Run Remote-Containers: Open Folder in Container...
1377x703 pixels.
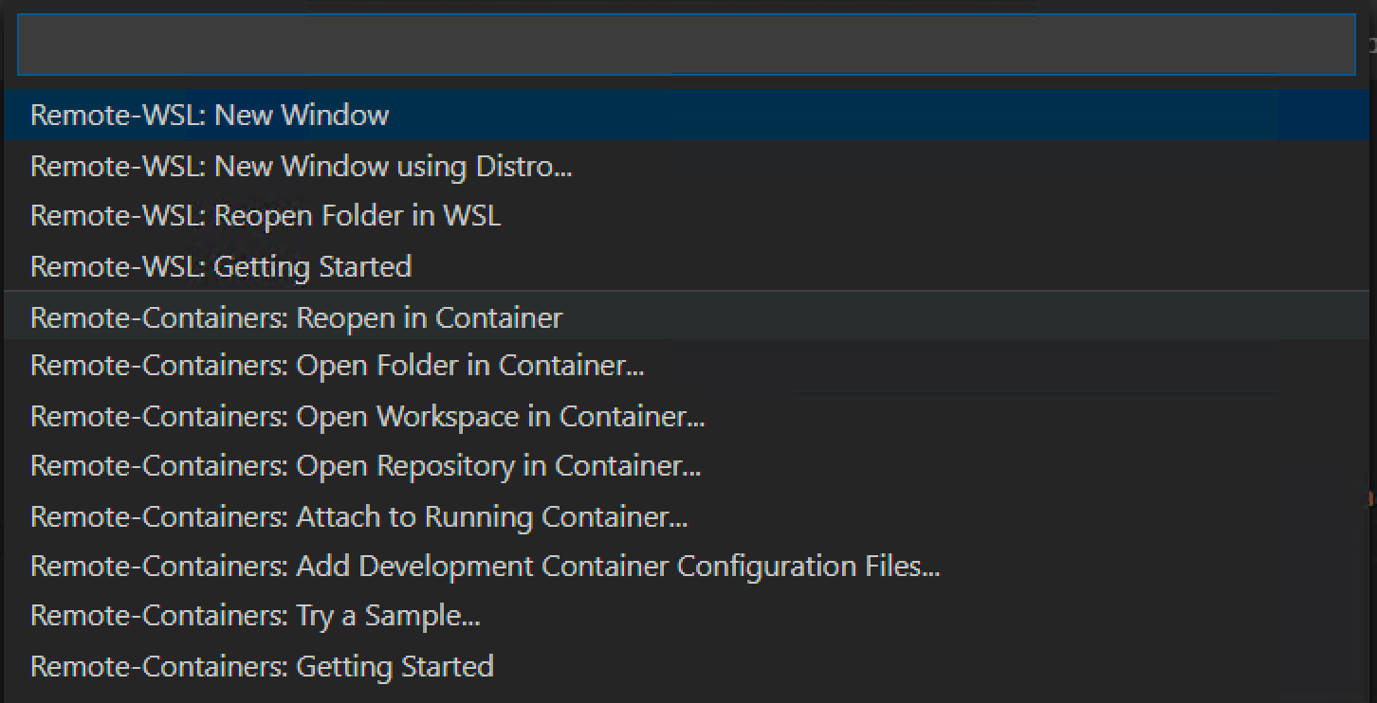tap(687, 366)
